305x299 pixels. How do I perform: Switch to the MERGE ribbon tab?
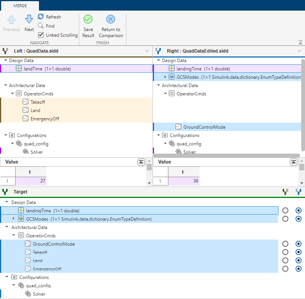20,6
